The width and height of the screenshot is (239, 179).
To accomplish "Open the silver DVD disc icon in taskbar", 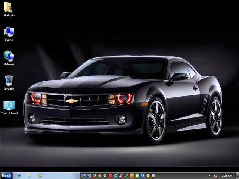I will click(153, 176).
